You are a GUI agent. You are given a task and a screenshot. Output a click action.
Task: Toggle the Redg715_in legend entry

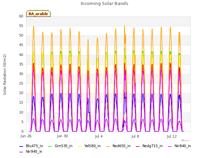coord(149,146)
